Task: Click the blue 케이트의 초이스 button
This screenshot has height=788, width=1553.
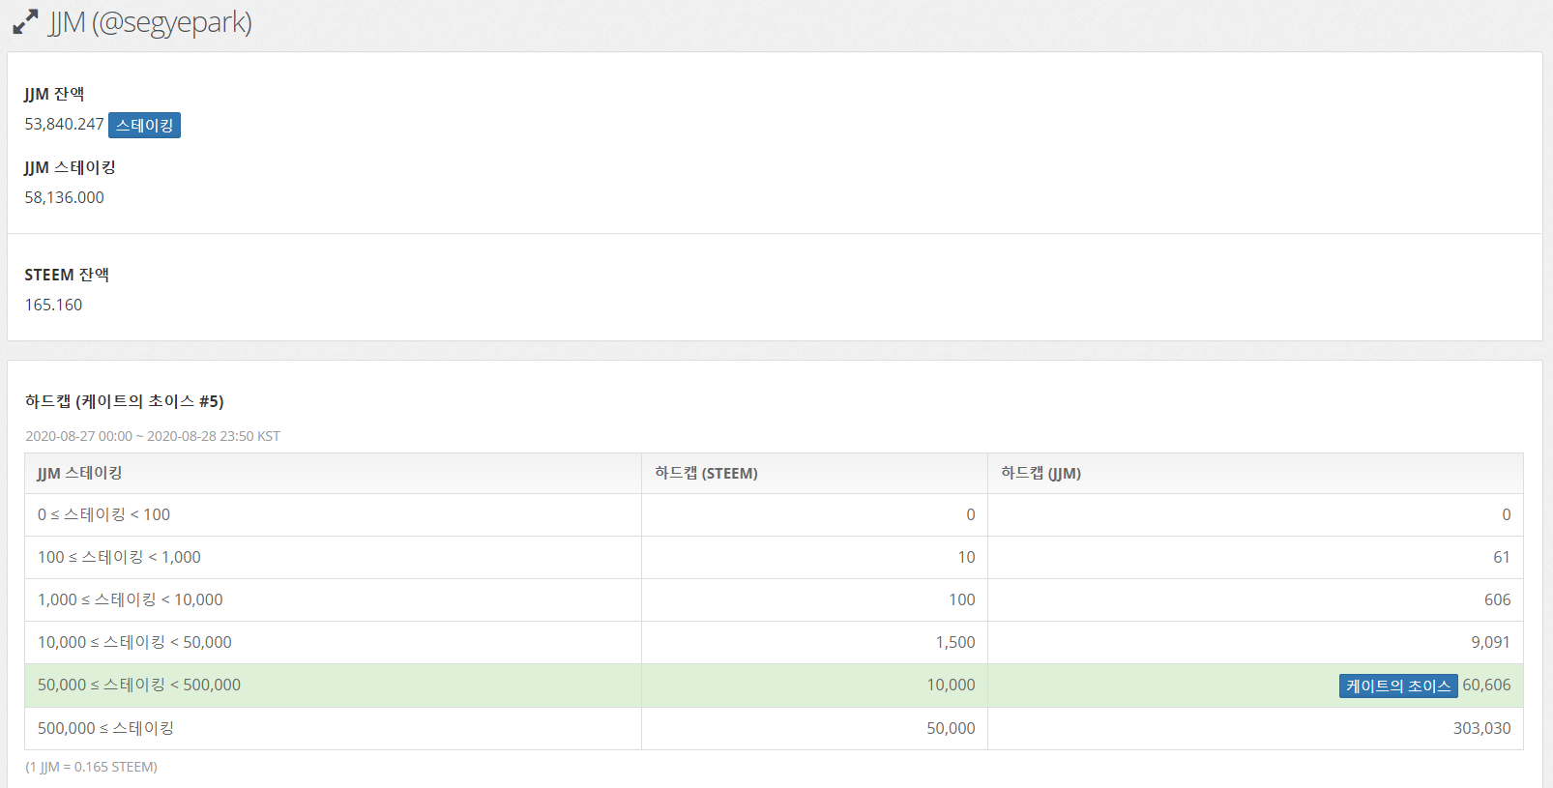Action: [x=1398, y=686]
